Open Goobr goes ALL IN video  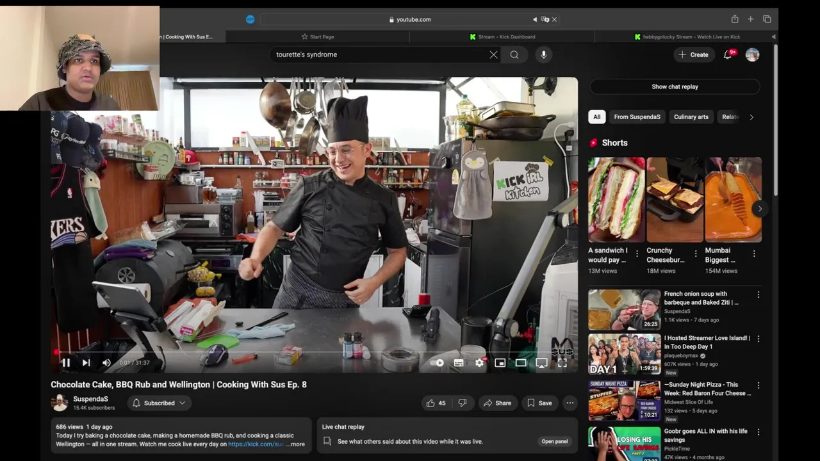(x=624, y=444)
